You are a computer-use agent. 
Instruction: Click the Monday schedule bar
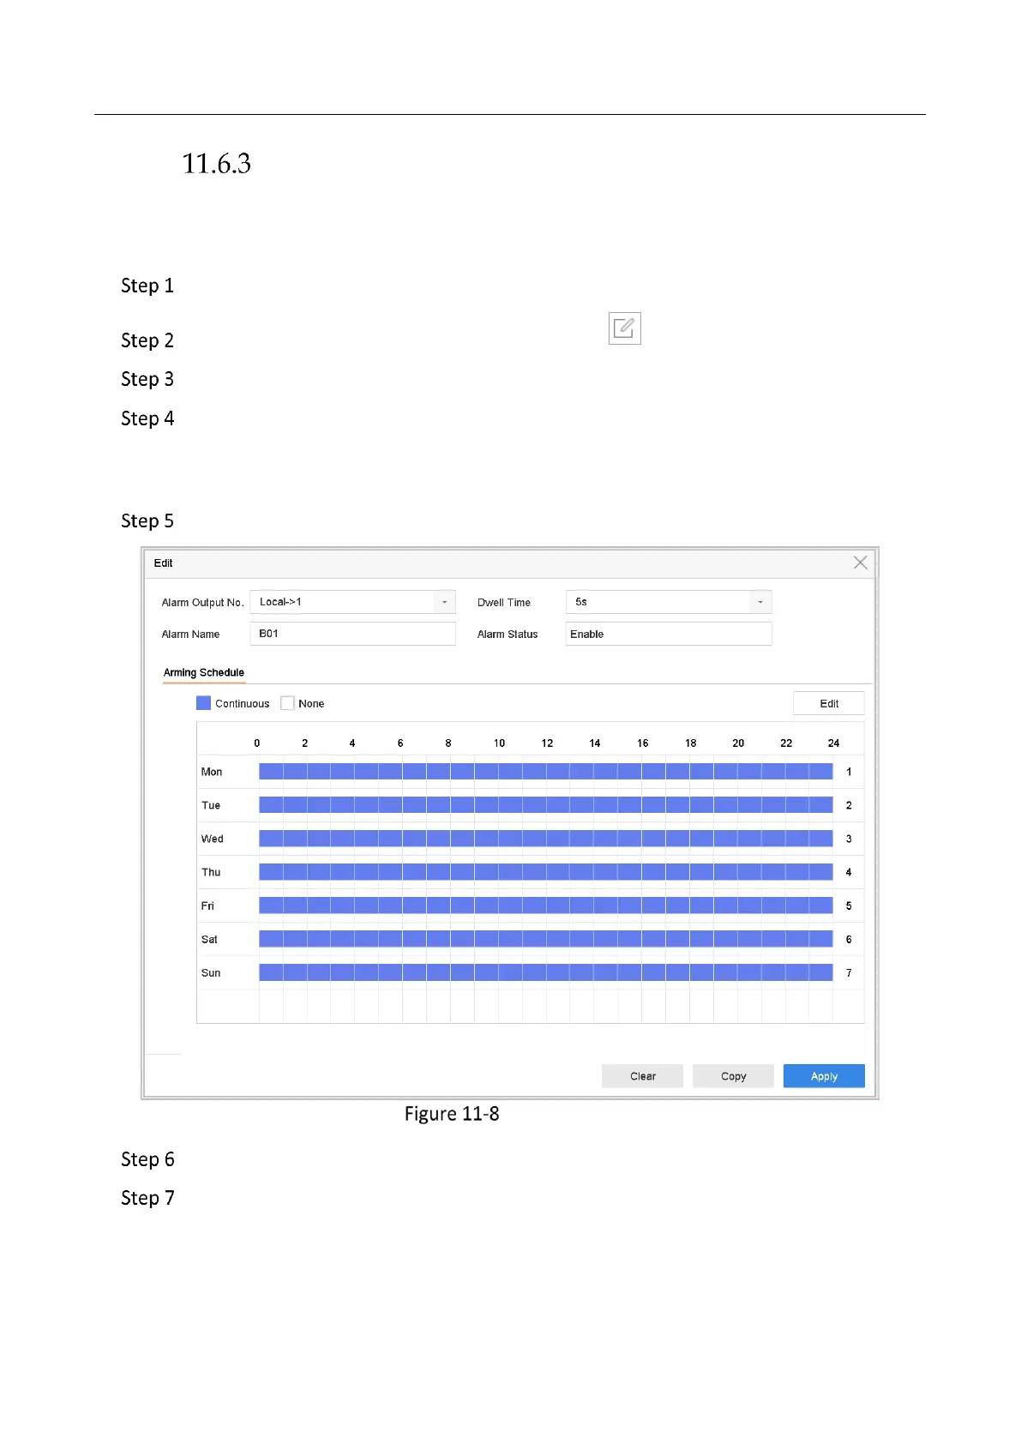pyautogui.click(x=545, y=772)
